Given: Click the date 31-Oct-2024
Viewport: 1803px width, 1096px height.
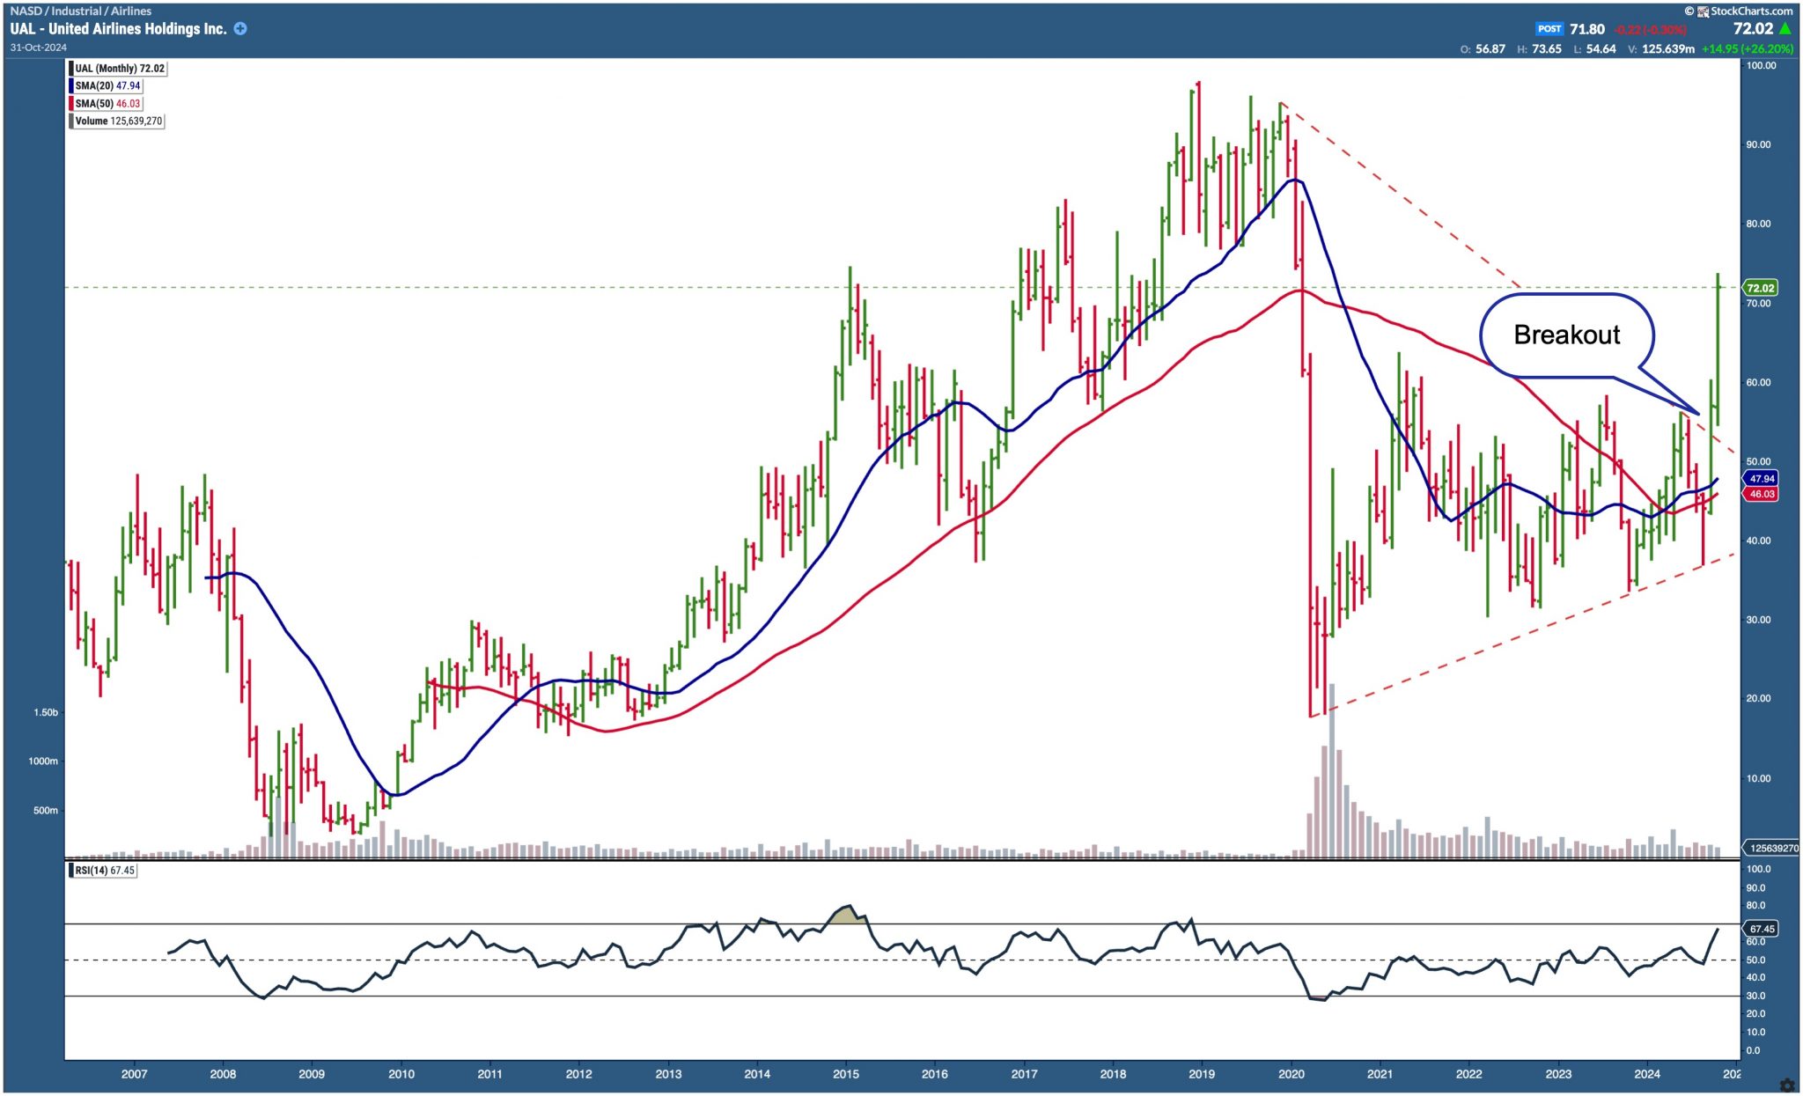Looking at the screenshot, I should [x=39, y=48].
